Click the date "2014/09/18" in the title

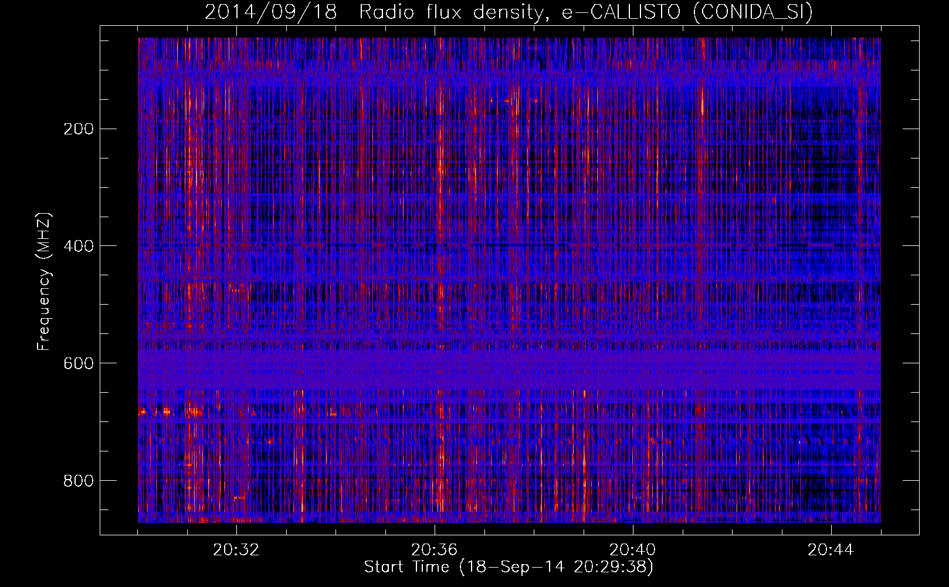tap(271, 12)
